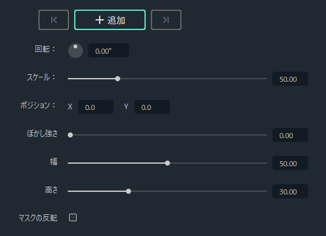Viewport: 326px width, 236px height.
Task: Jump to next keyframe
Action: [166, 20]
